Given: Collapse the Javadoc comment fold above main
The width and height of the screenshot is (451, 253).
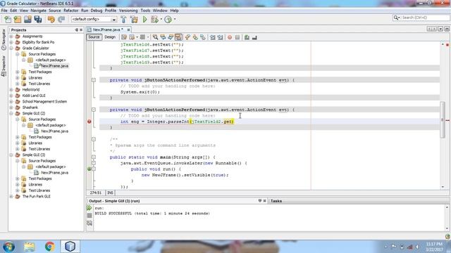Looking at the screenshot, I should point(94,139).
